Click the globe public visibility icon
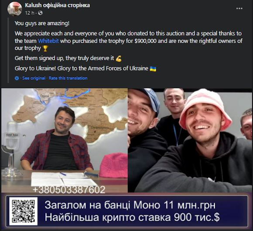 40,13
